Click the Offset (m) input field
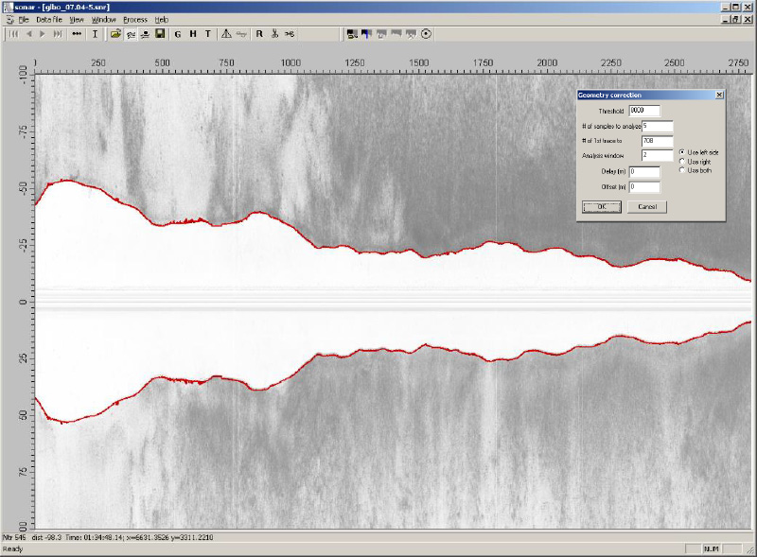This screenshot has width=757, height=557. 644,187
